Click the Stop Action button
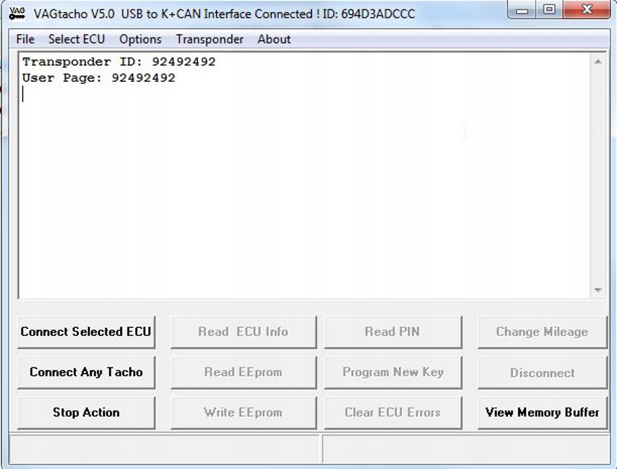617x469 pixels. click(x=86, y=412)
